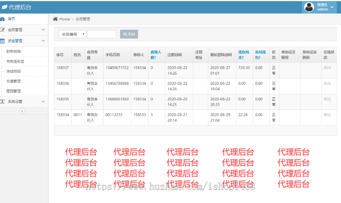Open the admin account dropdown arrow

pos(332,7)
